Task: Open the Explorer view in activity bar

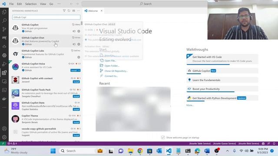Action: [x=4, y=12]
